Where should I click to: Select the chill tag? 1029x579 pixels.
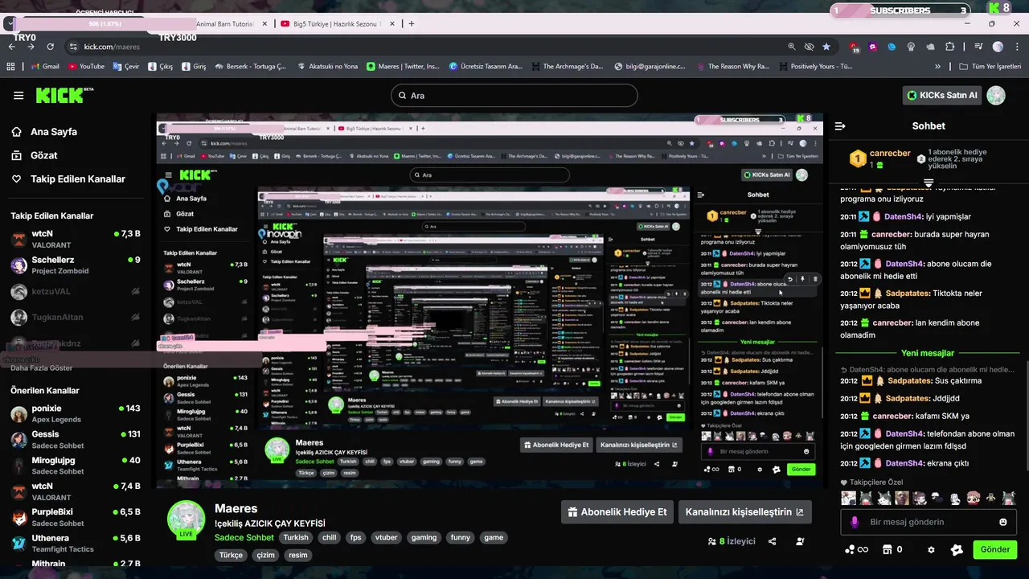click(329, 538)
